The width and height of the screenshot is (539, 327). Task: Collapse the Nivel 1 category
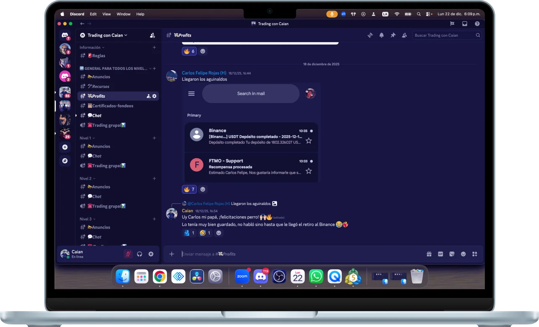[x=87, y=138]
